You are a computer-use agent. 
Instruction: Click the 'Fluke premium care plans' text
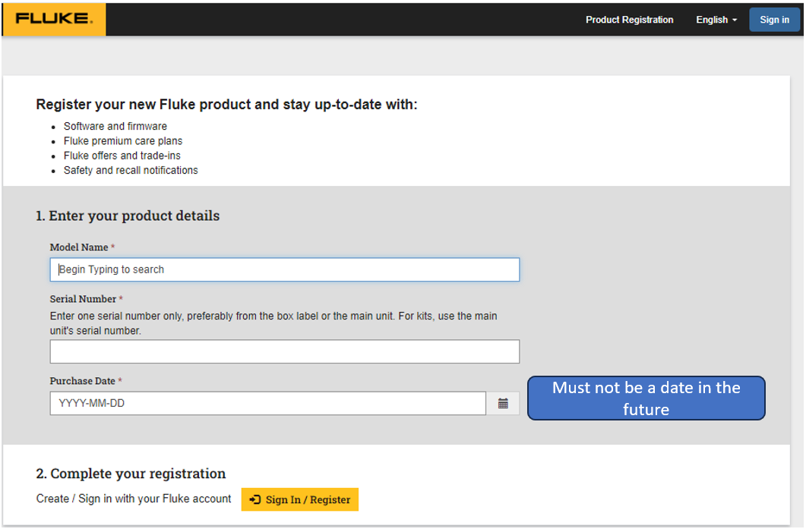123,140
